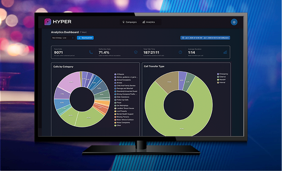Select the dark green 4.3% External slice
The width and height of the screenshot is (282, 171).
point(188,82)
